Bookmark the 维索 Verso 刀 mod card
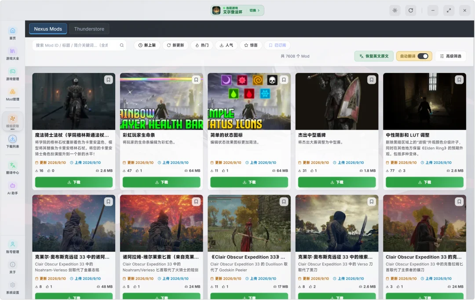Image resolution: width=475 pixels, height=300 pixels. pyautogui.click(x=371, y=202)
